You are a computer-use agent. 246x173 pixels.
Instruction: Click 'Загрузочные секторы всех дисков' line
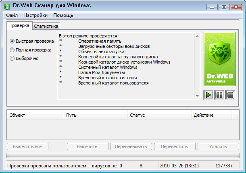[x=114, y=46]
